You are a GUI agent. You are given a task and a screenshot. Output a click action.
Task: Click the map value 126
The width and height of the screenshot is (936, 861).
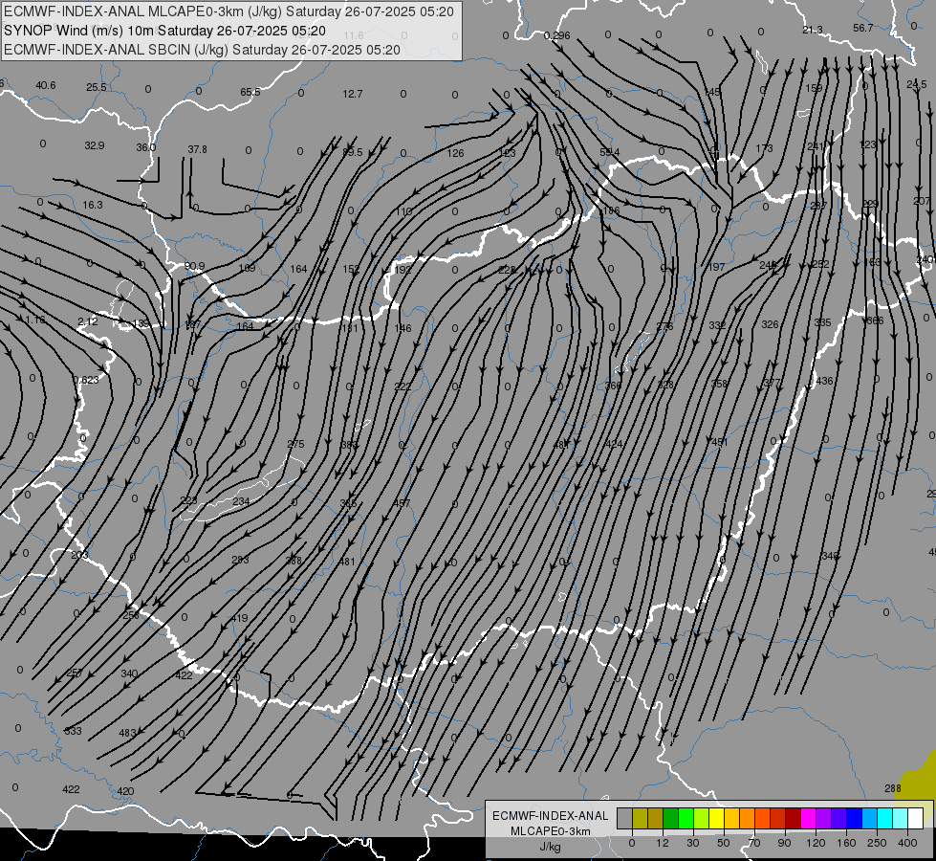pos(455,153)
